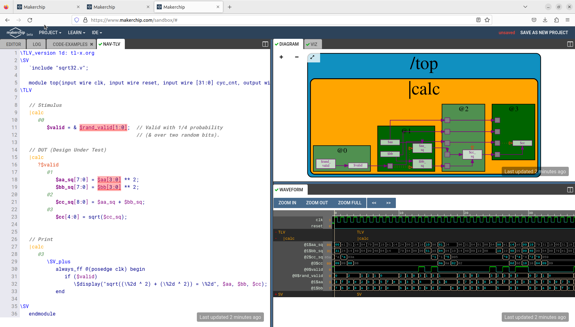Click SAVE AS NEW PROJECT
The width and height of the screenshot is (575, 327).
coord(544,32)
